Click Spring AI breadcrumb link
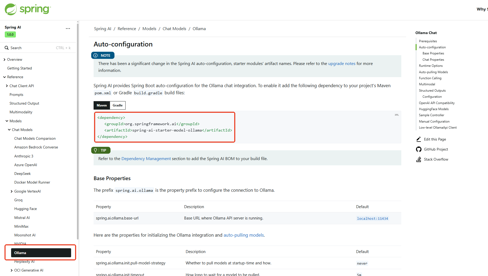The height and width of the screenshot is (276, 488). click(103, 29)
